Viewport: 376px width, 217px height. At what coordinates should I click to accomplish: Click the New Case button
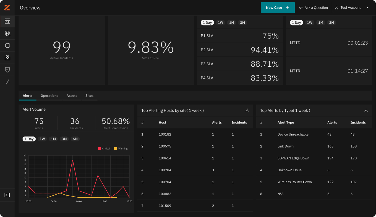point(278,8)
